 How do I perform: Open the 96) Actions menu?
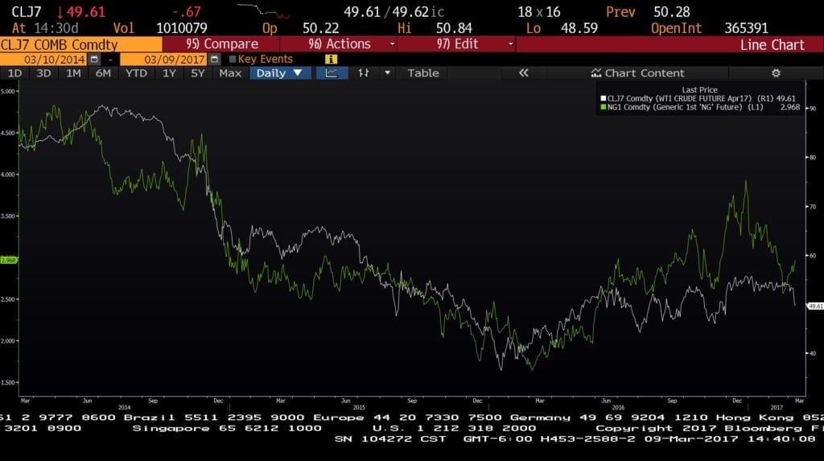[339, 44]
